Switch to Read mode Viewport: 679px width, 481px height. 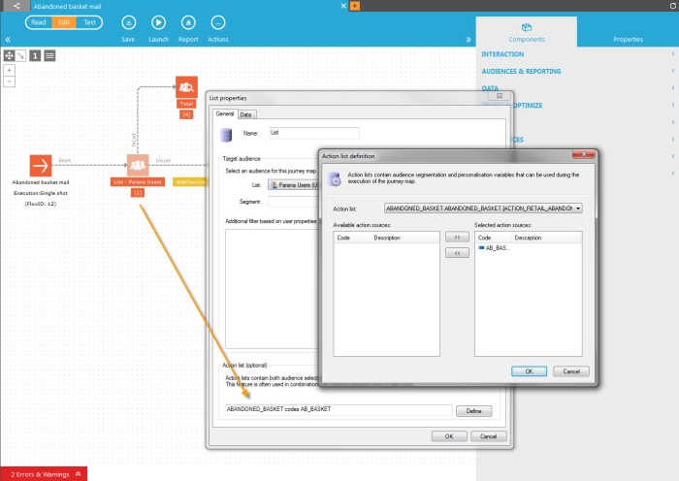(x=38, y=22)
